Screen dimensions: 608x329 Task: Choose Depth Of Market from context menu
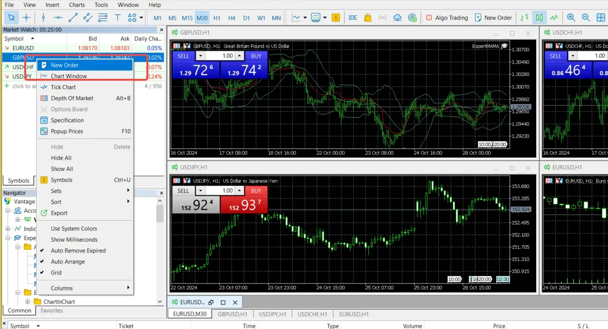tap(72, 98)
